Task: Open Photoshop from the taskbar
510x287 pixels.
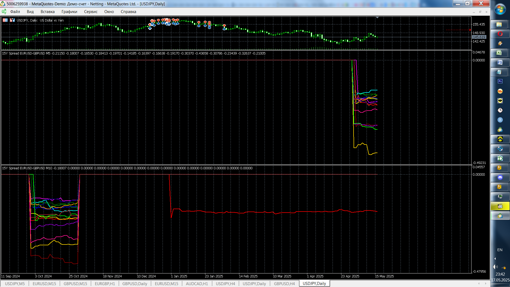Action: tap(500, 81)
